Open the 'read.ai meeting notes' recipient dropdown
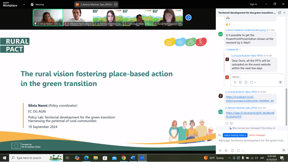The height and width of the screenshot is (162, 288). [x=235, y=135]
